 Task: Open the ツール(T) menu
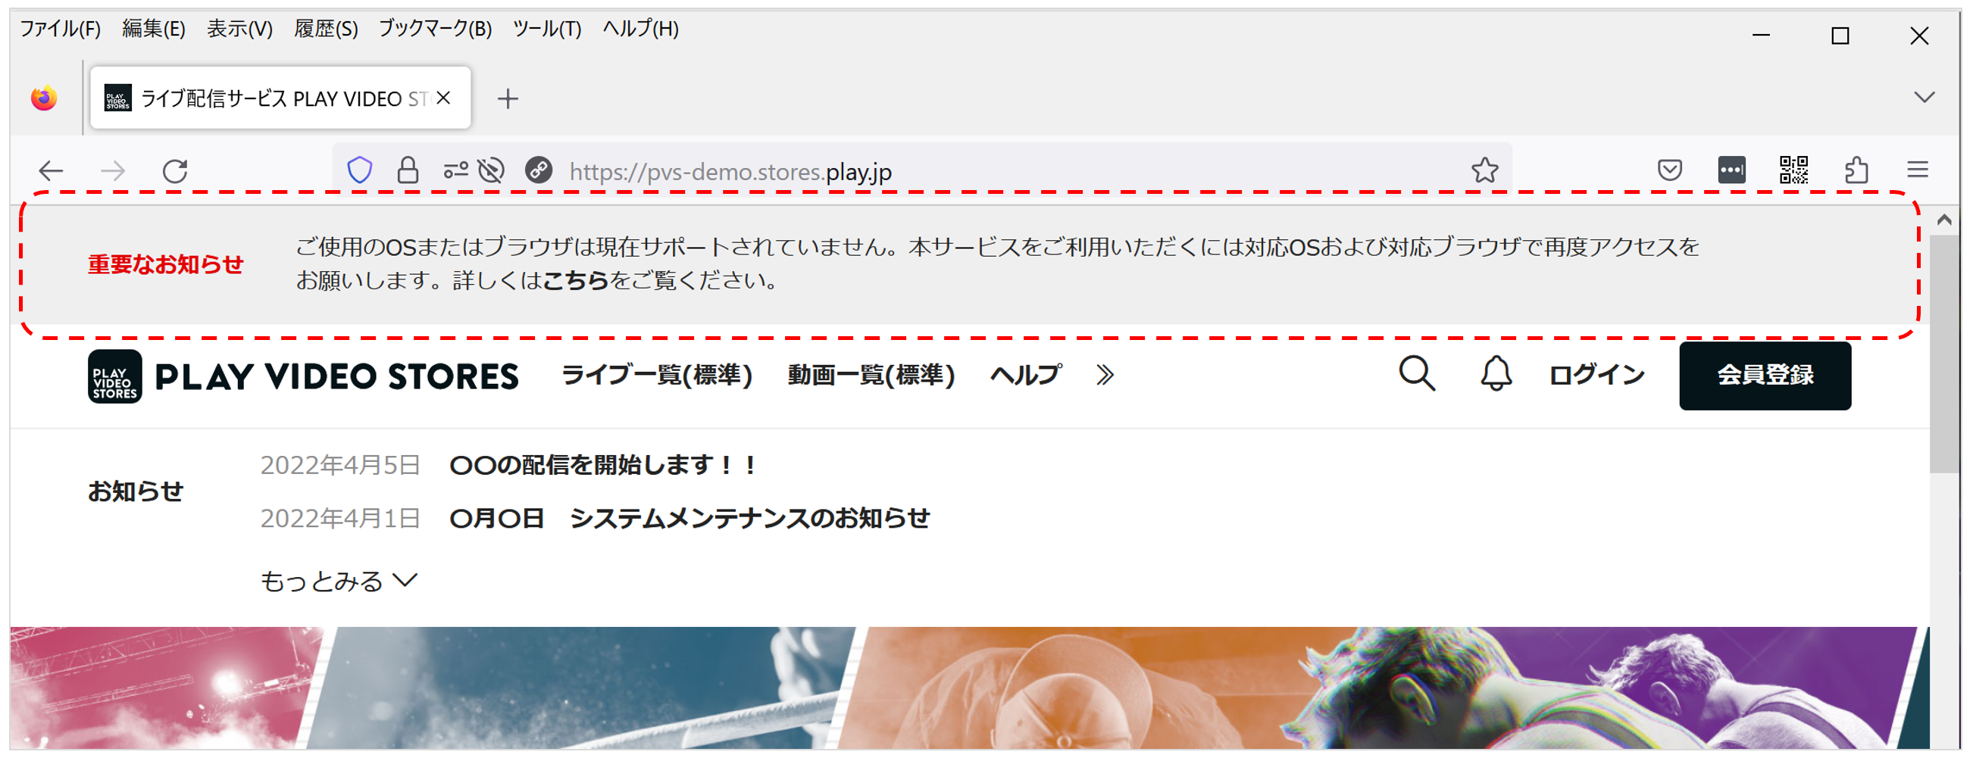coord(547,28)
